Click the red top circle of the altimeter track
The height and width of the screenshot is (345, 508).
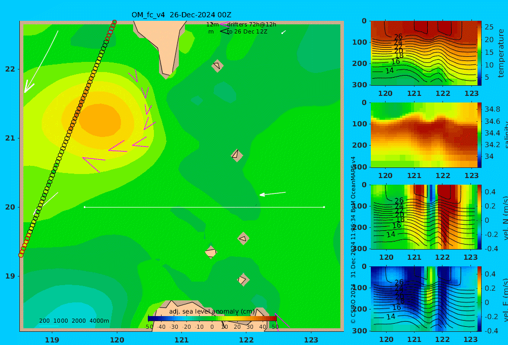(x=114, y=22)
